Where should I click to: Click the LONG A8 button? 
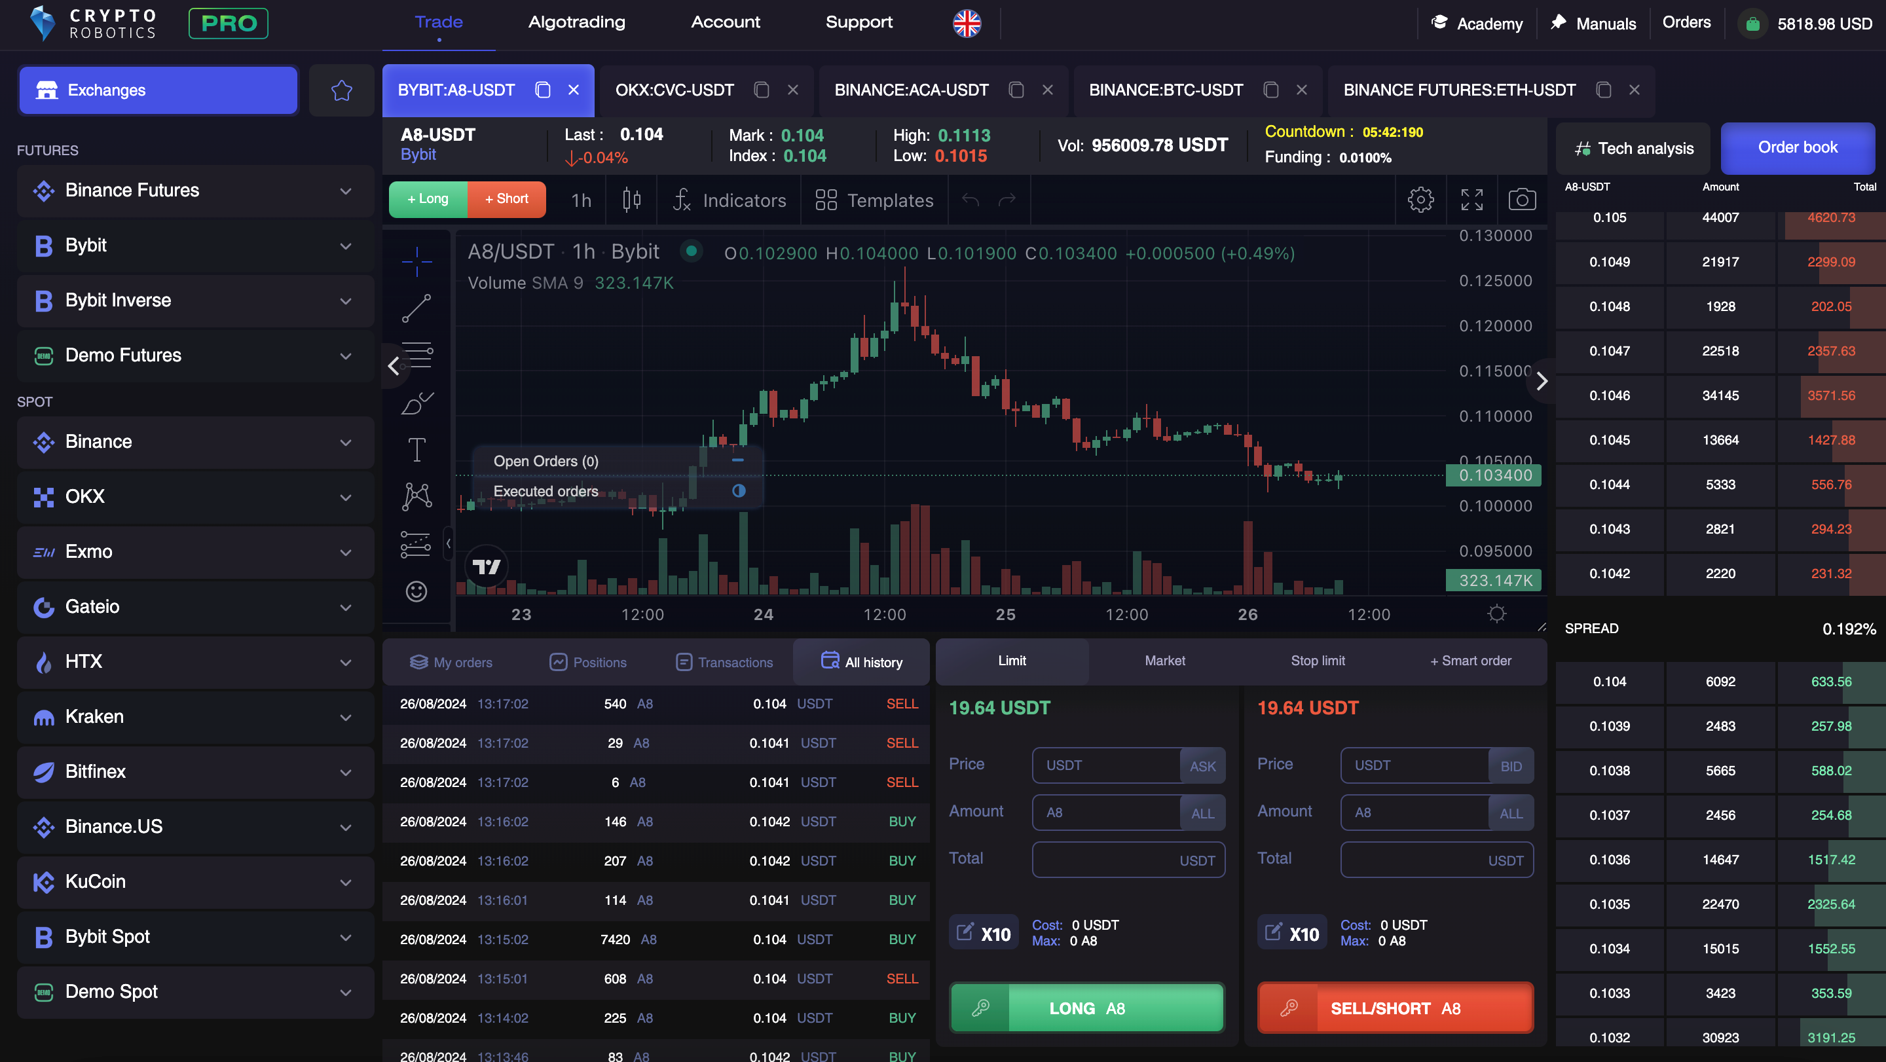click(1087, 1008)
